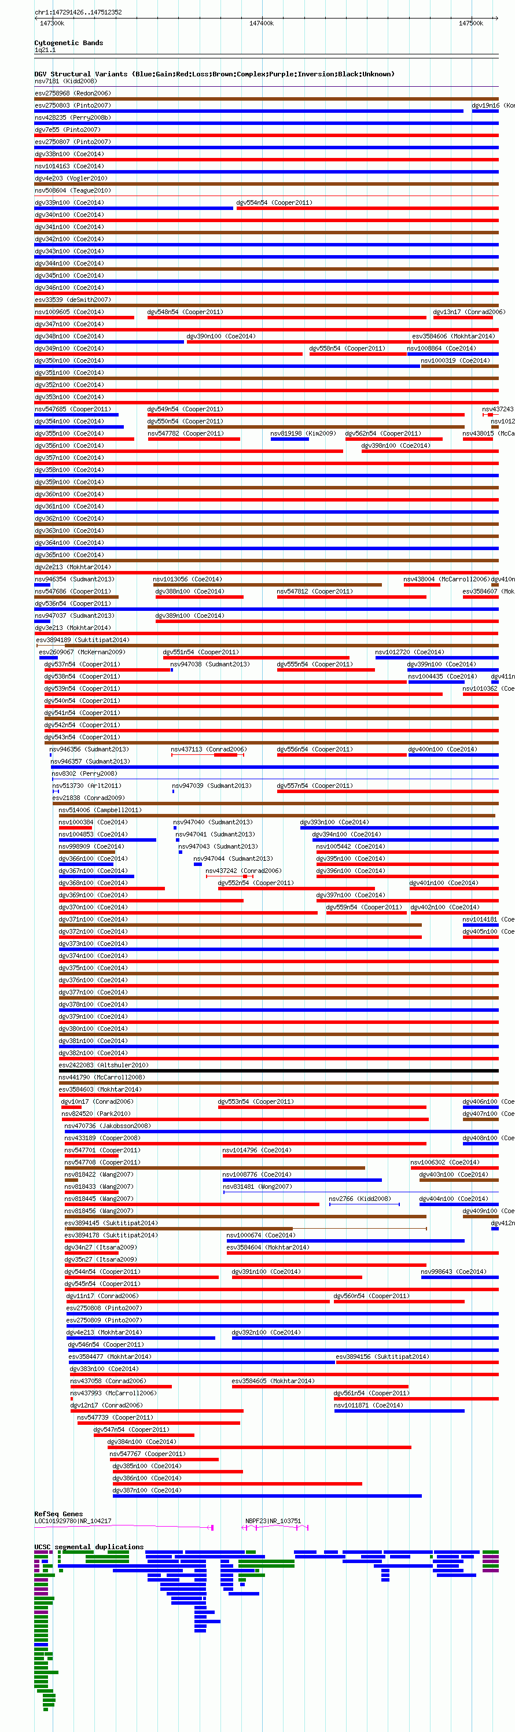Select the 1q21.1 cytogenetic band label
This screenshot has height=1732, width=515.
tap(45, 50)
